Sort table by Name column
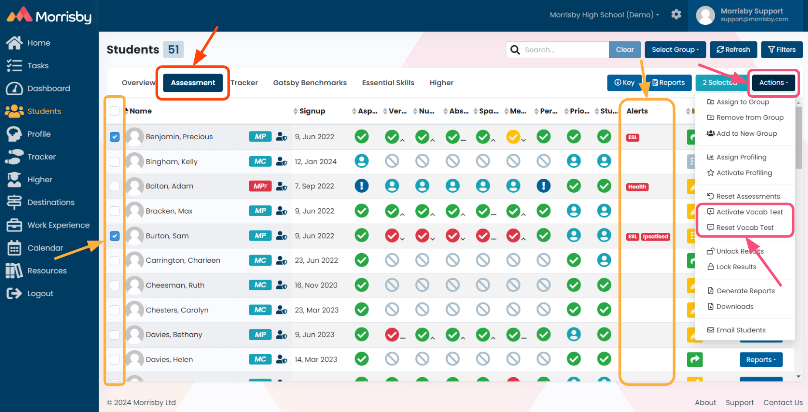The width and height of the screenshot is (808, 412). [x=139, y=111]
